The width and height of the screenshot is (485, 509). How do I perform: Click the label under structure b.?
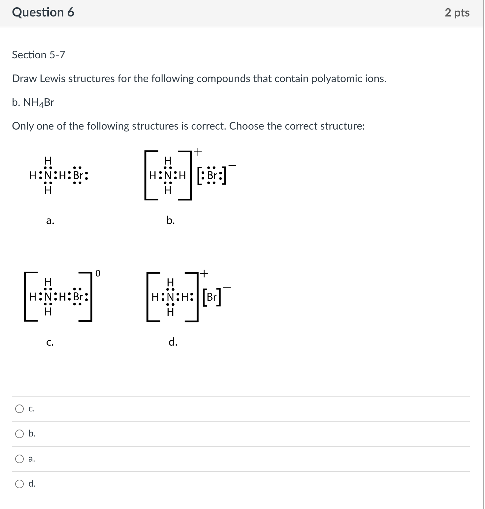click(171, 220)
